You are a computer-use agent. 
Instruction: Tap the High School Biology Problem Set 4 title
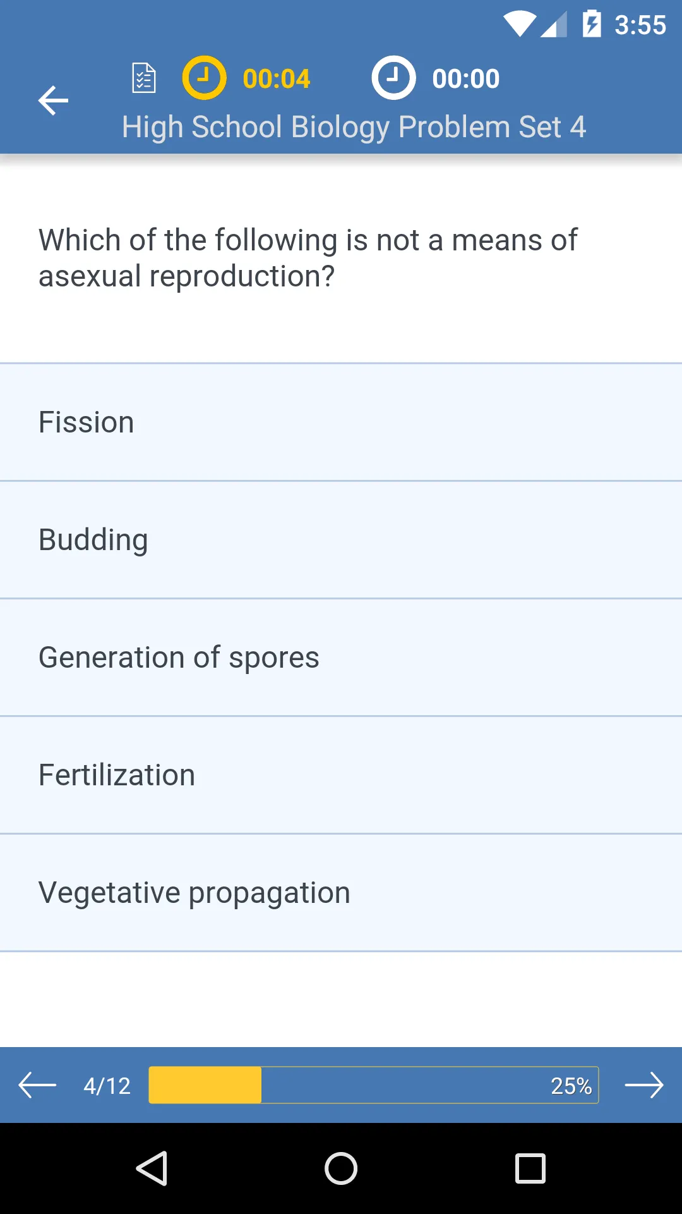pos(354,127)
